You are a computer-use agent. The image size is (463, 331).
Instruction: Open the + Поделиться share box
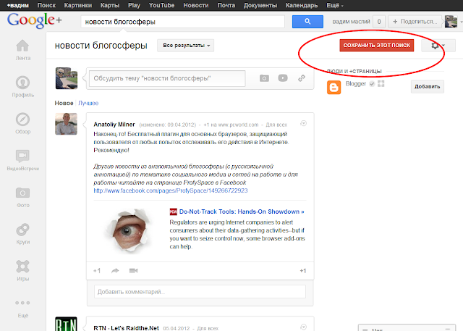[x=415, y=22]
